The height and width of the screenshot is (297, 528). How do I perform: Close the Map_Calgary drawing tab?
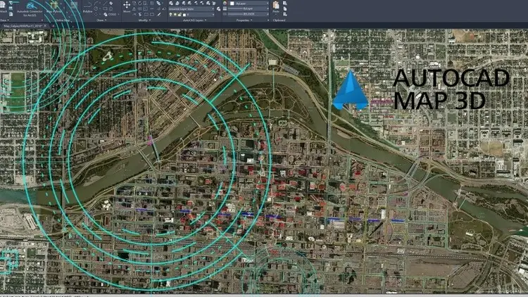pyautogui.click(x=45, y=25)
